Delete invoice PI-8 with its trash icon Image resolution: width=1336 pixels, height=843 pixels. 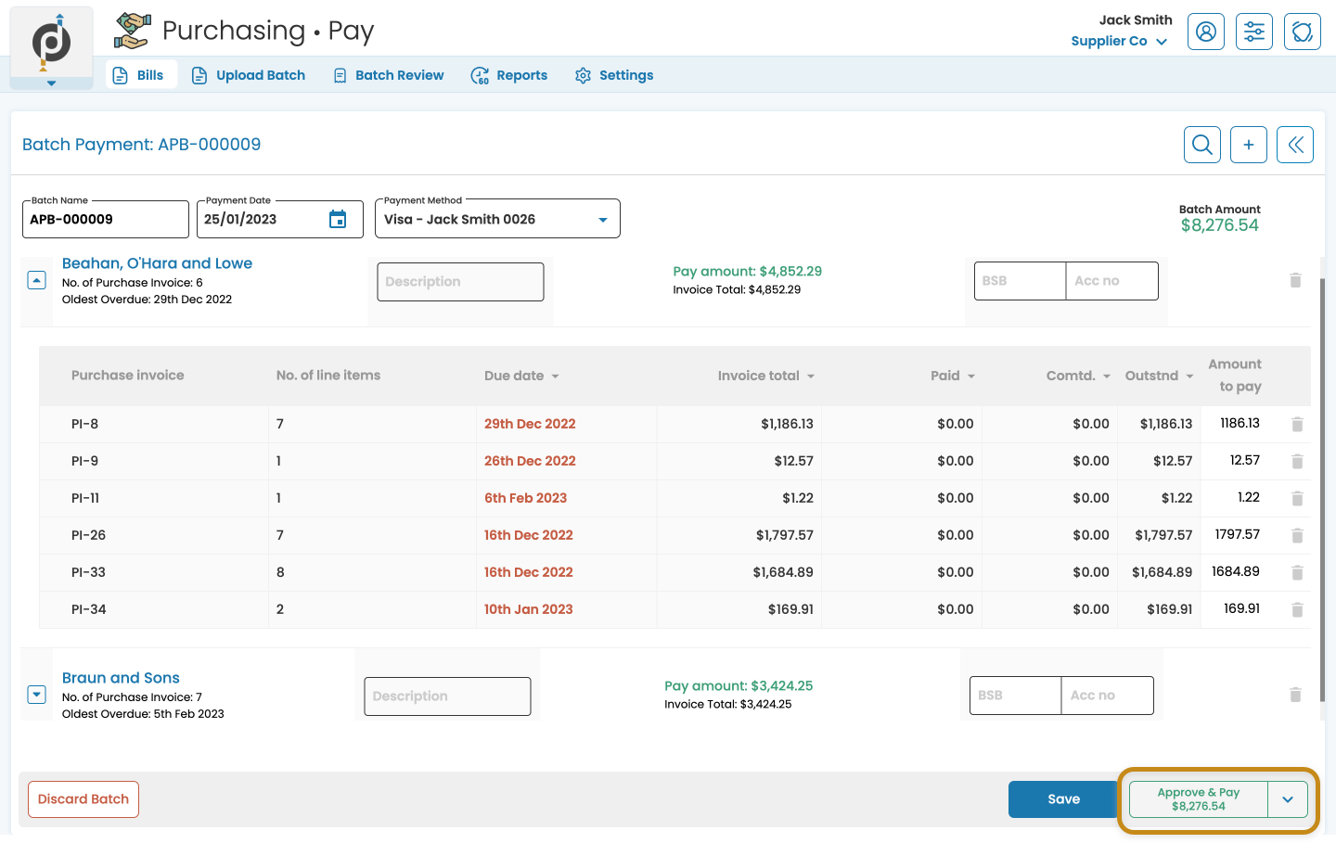(x=1297, y=425)
